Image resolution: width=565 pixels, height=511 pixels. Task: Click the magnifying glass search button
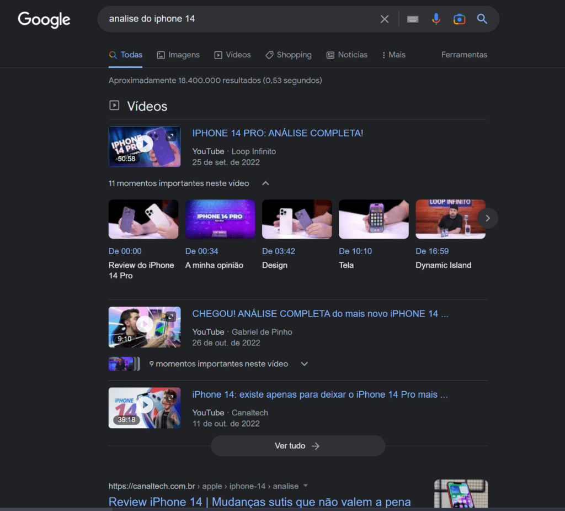tap(482, 19)
